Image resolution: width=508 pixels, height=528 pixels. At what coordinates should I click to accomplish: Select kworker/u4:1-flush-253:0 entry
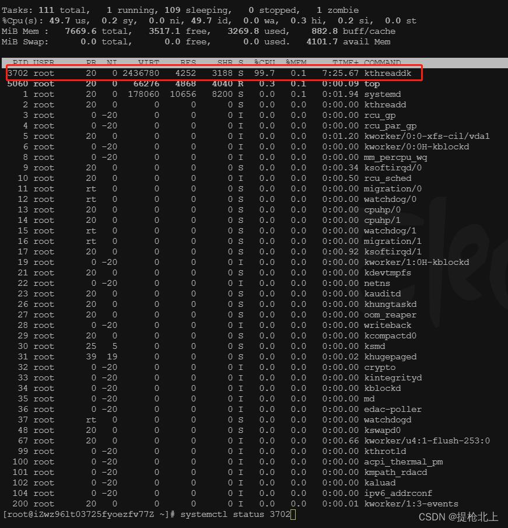pos(427,441)
